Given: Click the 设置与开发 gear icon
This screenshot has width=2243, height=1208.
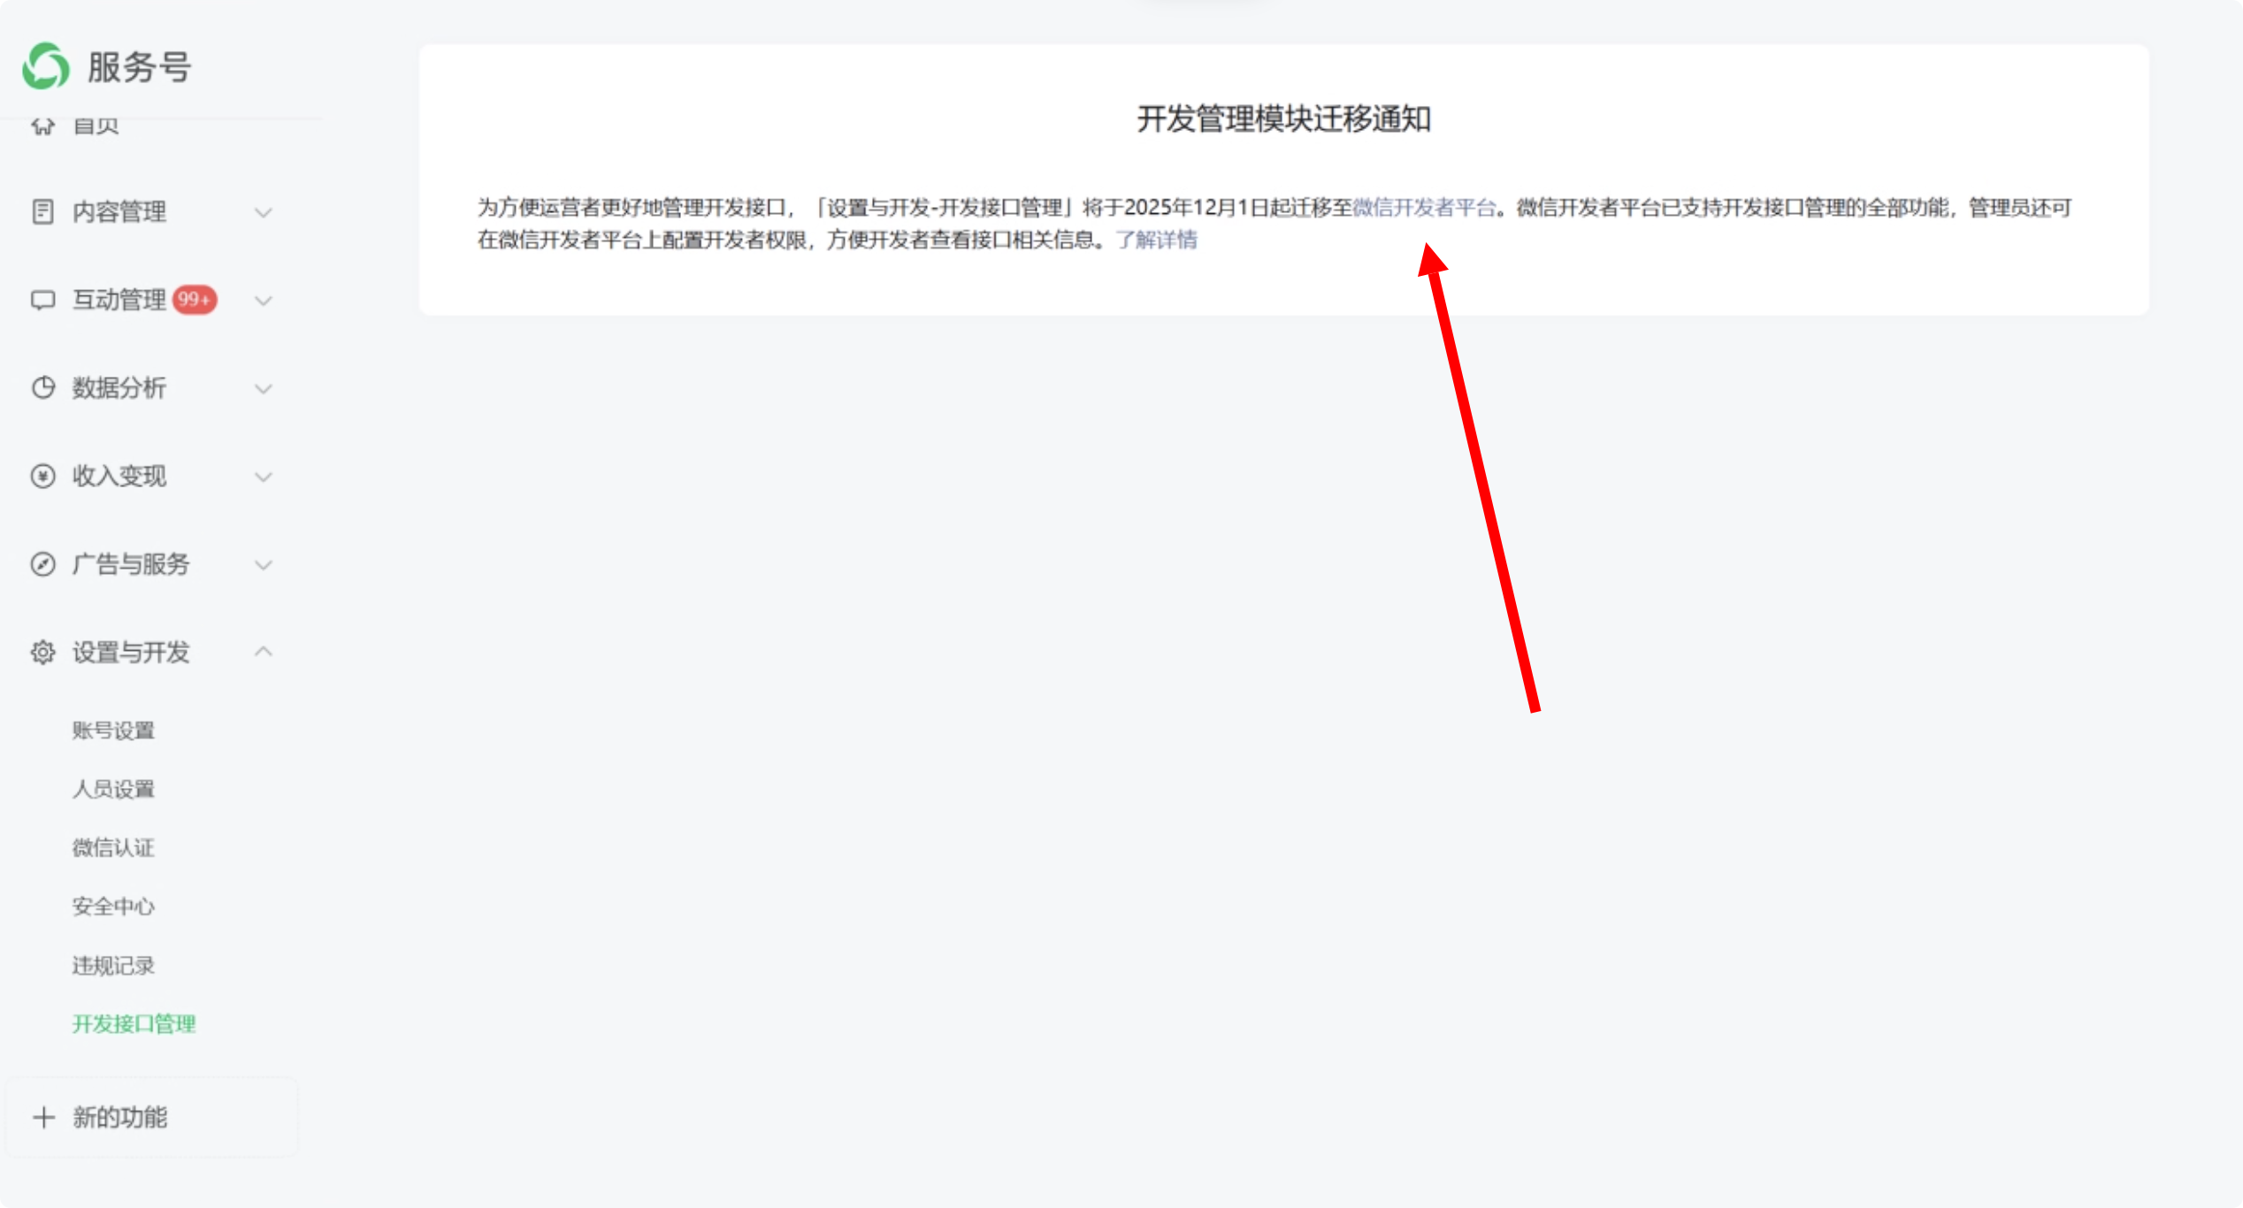Looking at the screenshot, I should coord(42,653).
